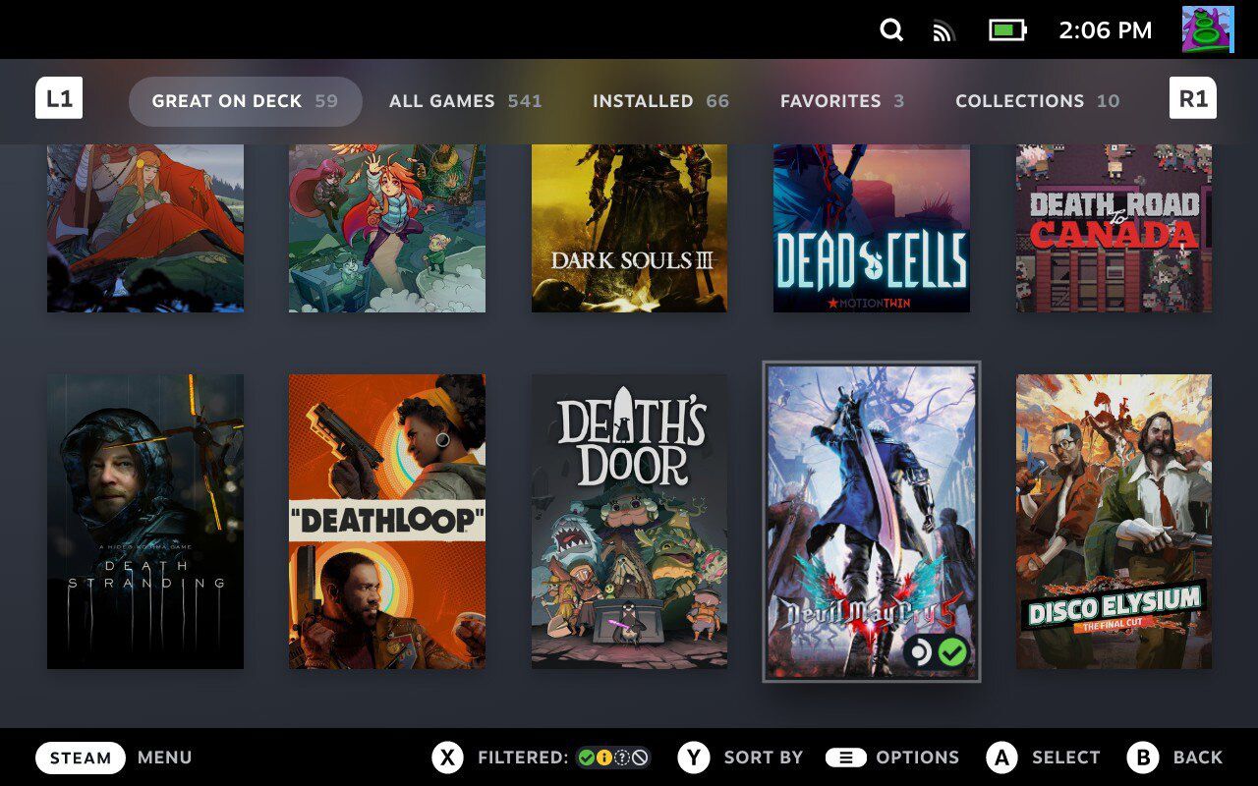Open the SORT BY menu
This screenshot has height=786, width=1258.
(x=764, y=758)
